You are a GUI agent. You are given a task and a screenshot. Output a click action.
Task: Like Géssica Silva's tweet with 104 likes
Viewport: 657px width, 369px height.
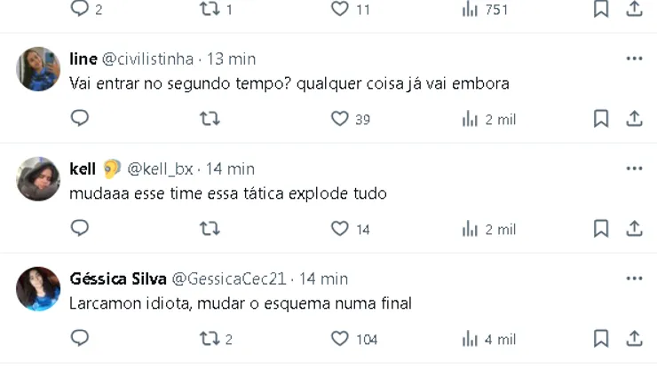click(340, 338)
